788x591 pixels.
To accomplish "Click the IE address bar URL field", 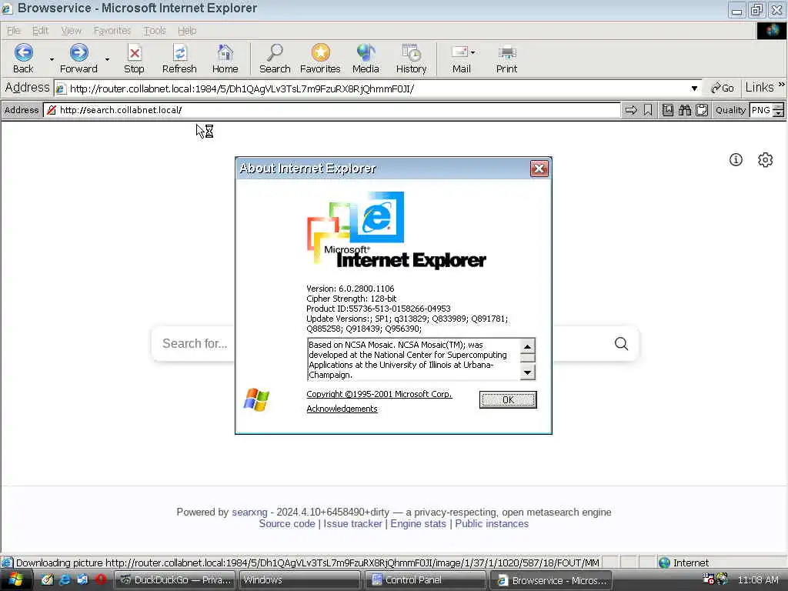I will 372,89.
